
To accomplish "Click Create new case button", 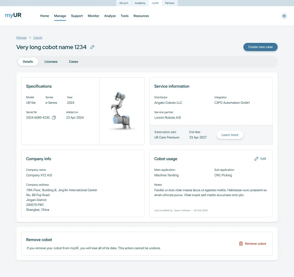I will coord(260,47).
